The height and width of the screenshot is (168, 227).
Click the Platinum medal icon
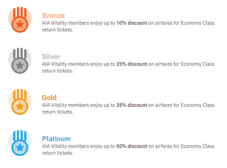20,143
